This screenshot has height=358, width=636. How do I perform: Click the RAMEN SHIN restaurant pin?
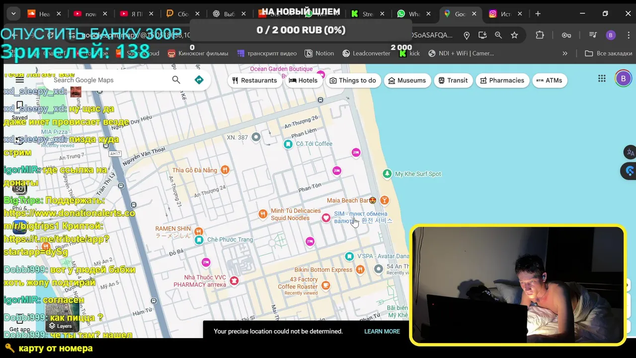coord(199,231)
